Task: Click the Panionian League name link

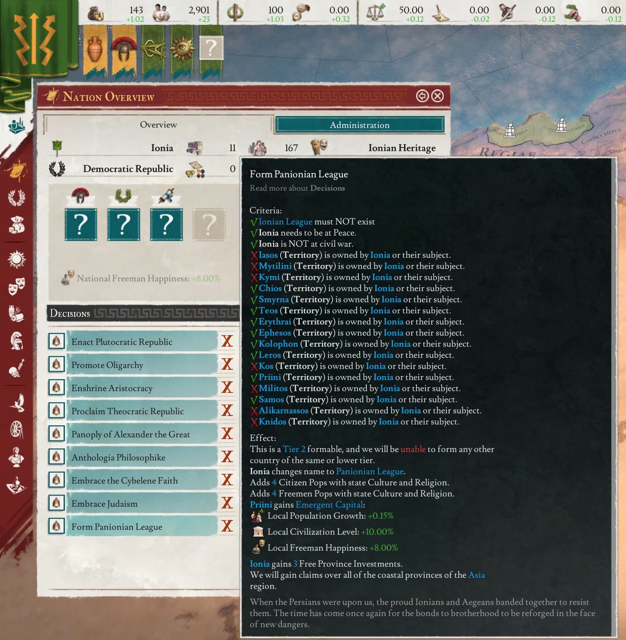Action: tap(370, 471)
